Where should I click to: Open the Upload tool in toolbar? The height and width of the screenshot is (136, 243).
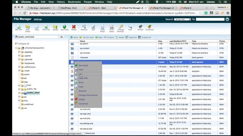click(x=55, y=28)
